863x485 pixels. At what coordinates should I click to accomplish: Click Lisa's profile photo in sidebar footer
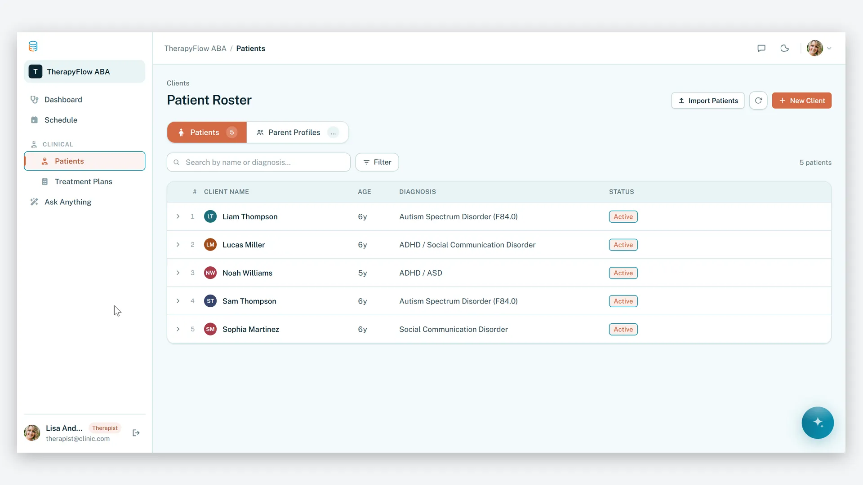pyautogui.click(x=32, y=433)
